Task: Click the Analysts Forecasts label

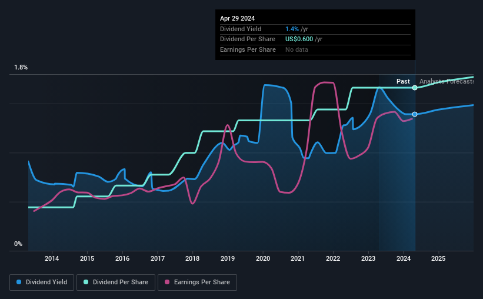Action: (x=447, y=81)
